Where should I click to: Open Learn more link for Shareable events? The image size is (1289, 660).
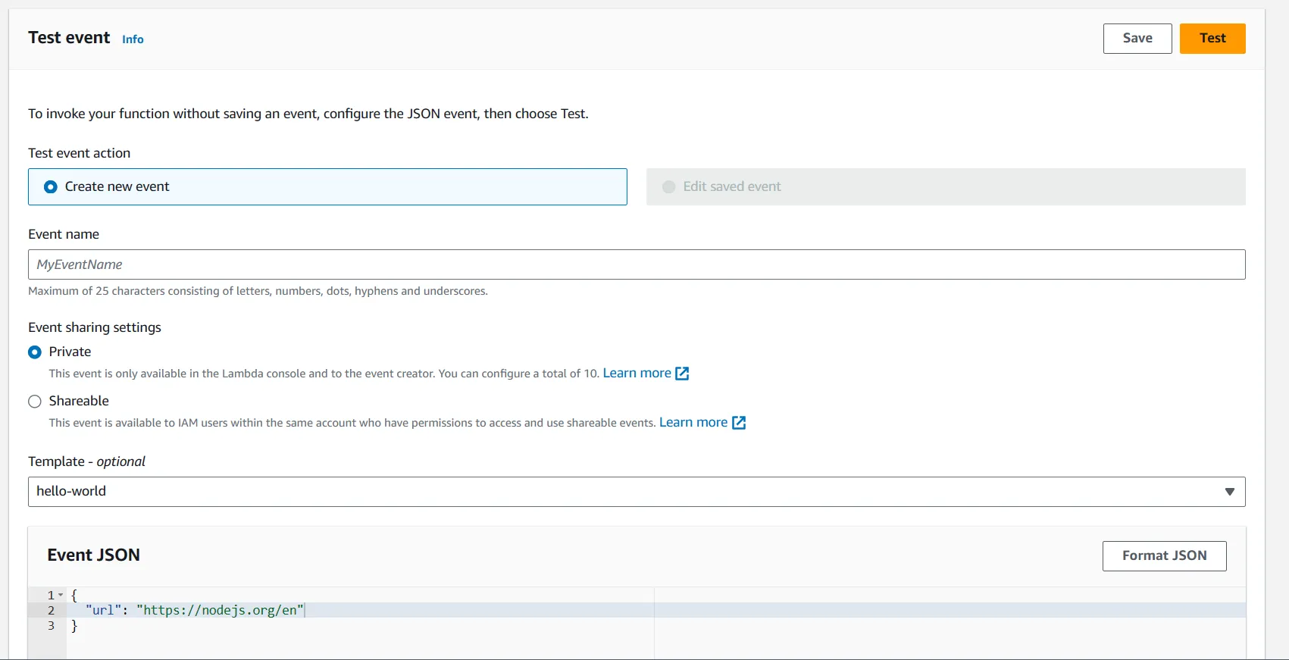(693, 422)
